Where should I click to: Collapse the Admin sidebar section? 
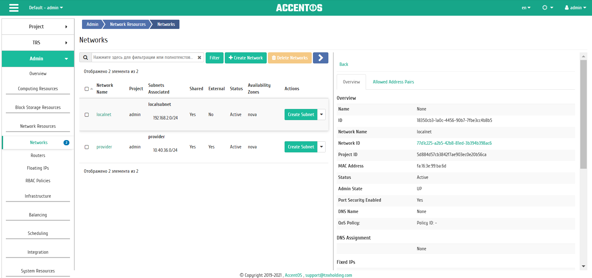pyautogui.click(x=38, y=58)
